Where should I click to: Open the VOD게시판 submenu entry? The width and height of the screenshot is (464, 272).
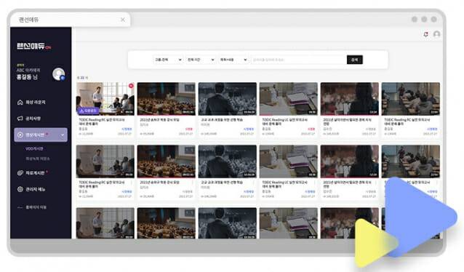pos(34,149)
